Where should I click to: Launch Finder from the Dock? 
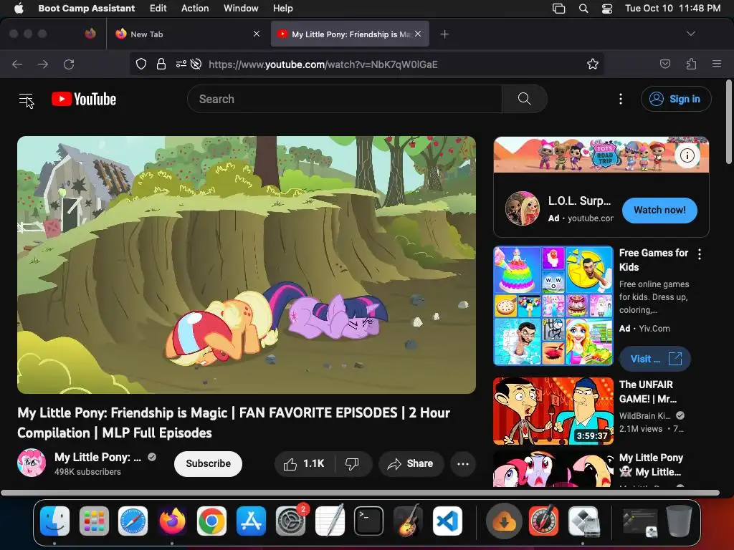click(x=54, y=521)
